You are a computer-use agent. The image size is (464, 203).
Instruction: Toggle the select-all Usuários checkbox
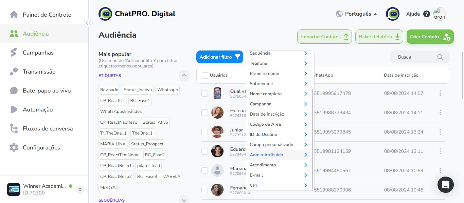pyautogui.click(x=205, y=75)
